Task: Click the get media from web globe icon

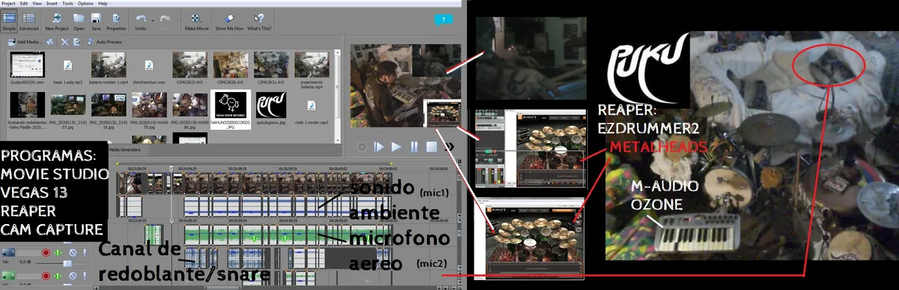Action: tap(50, 42)
